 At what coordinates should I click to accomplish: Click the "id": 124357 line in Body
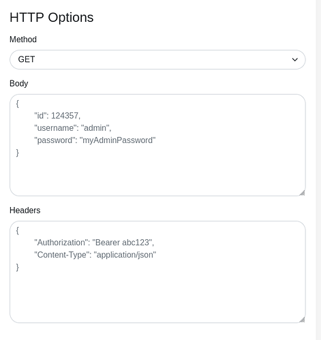57,116
